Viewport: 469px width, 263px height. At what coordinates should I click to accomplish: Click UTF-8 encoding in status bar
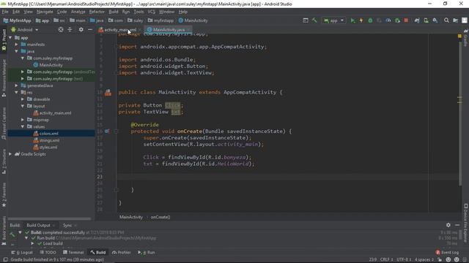click(405, 259)
